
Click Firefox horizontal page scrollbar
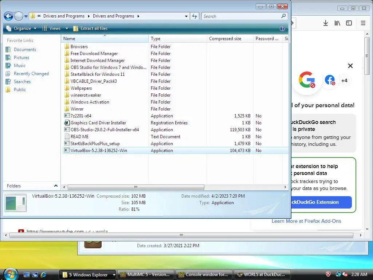(181, 235)
